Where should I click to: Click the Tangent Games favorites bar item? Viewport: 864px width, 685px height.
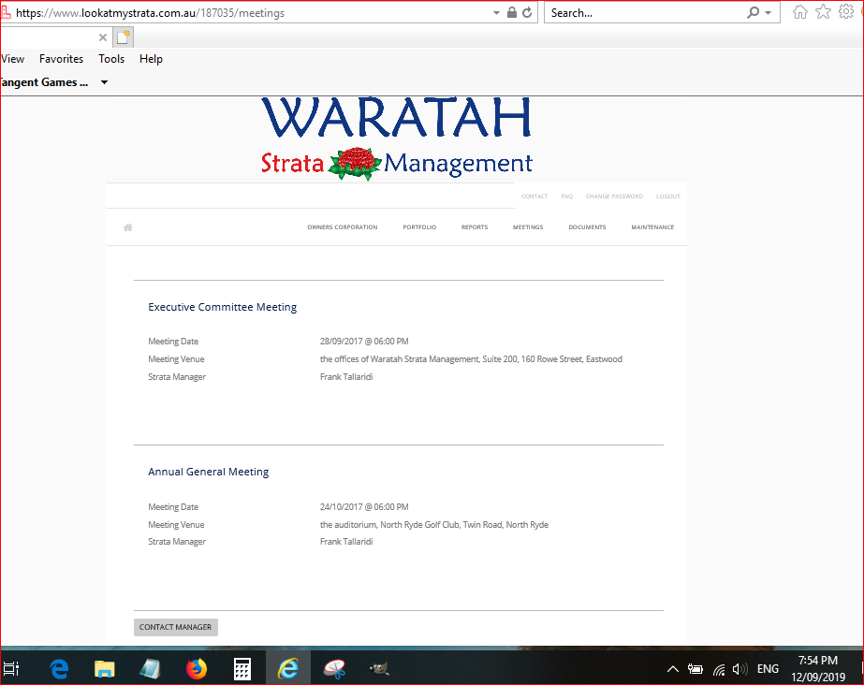click(x=44, y=82)
